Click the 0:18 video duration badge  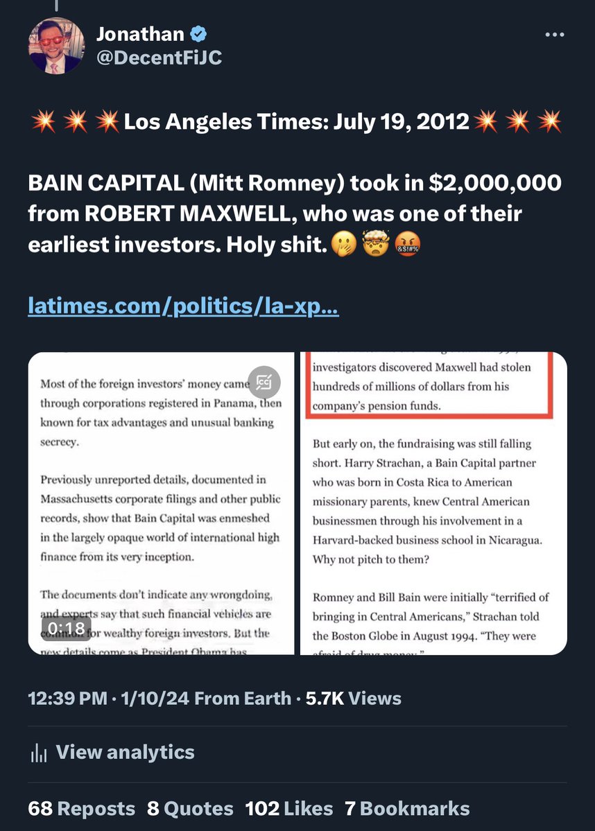tap(67, 628)
